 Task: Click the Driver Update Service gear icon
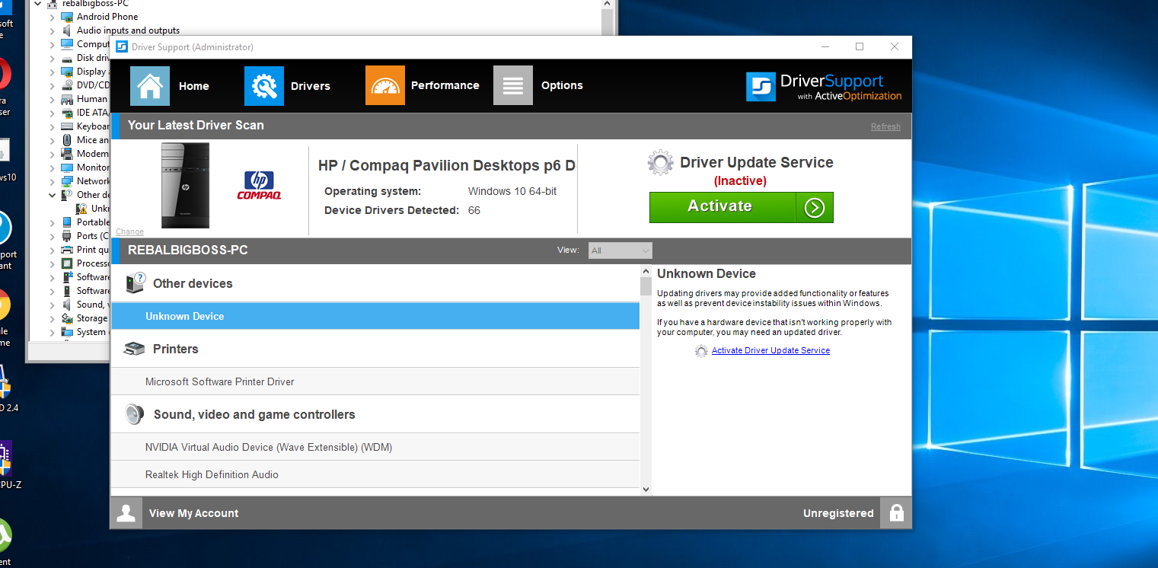[x=659, y=161]
